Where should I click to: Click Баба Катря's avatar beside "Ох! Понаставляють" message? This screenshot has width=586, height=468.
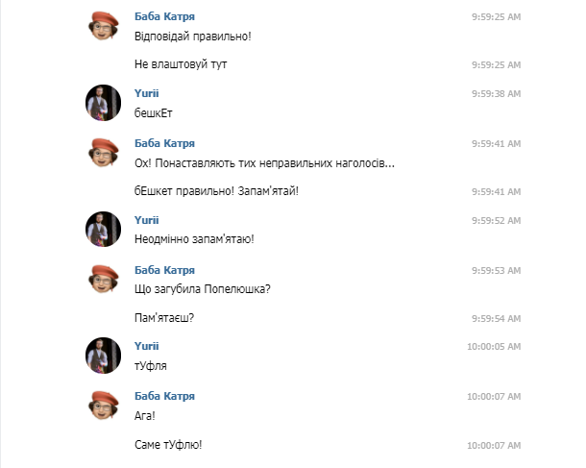click(103, 153)
